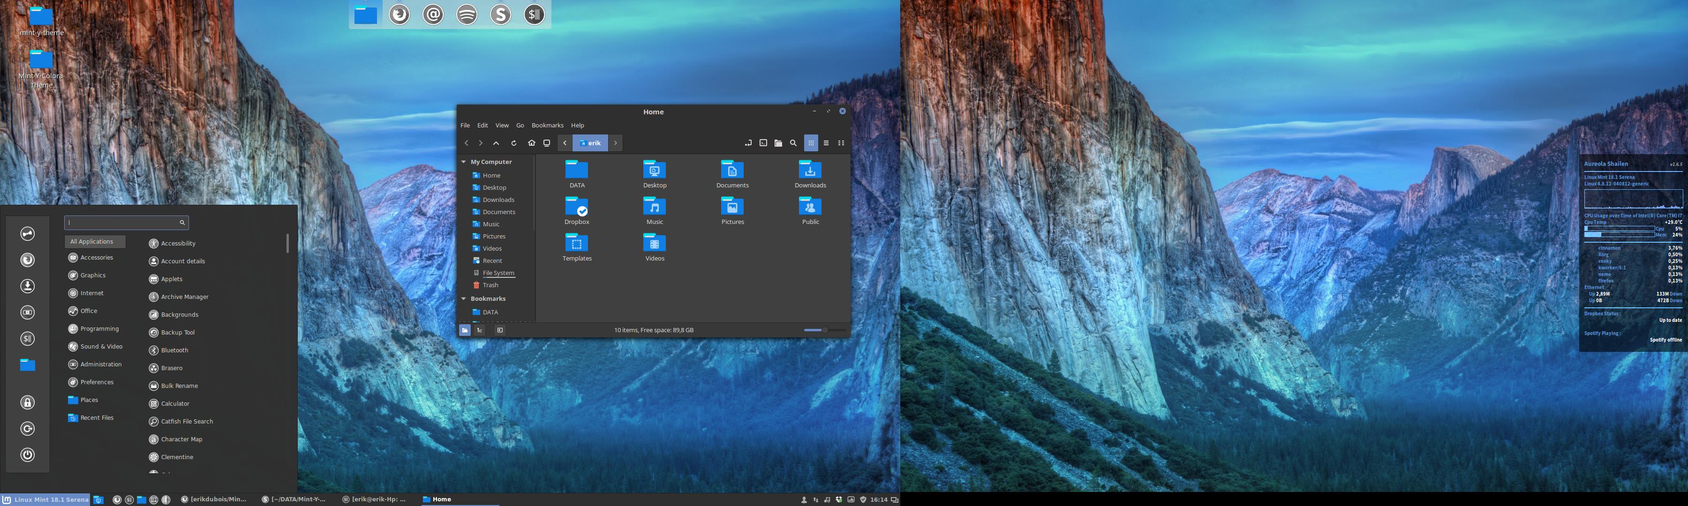Open search in file manager toolbar
Viewport: 1688px width, 506px height.
click(x=793, y=143)
